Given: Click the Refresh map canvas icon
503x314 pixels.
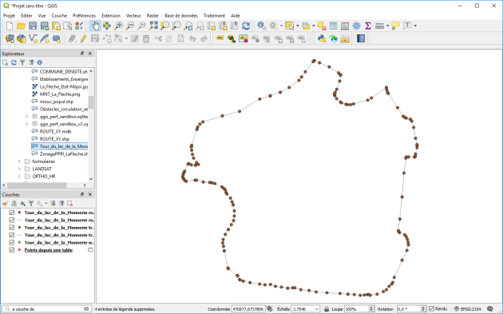Looking at the screenshot, I should [246, 26].
